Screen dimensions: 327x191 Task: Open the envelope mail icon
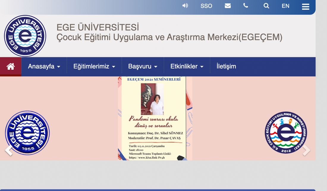[x=228, y=6]
